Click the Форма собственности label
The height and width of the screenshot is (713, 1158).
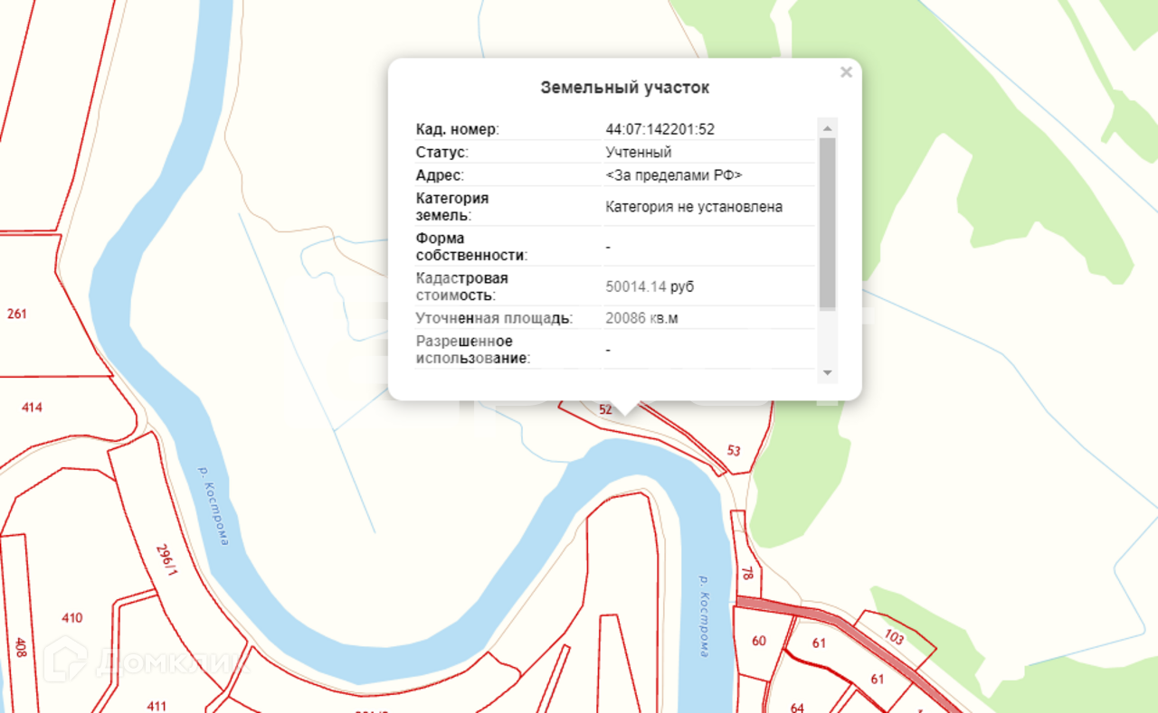click(471, 247)
